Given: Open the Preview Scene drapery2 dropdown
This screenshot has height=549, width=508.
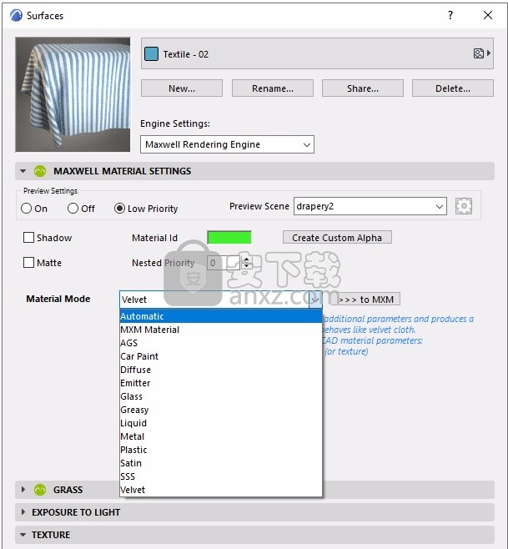Looking at the screenshot, I should click(x=370, y=206).
